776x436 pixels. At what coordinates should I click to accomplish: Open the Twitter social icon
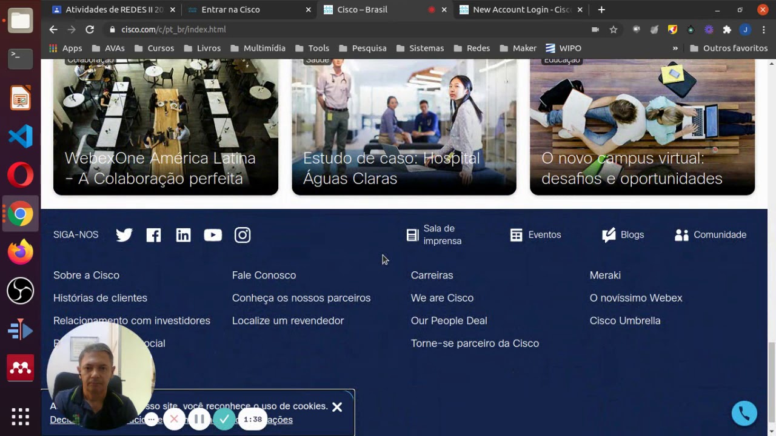tap(124, 235)
